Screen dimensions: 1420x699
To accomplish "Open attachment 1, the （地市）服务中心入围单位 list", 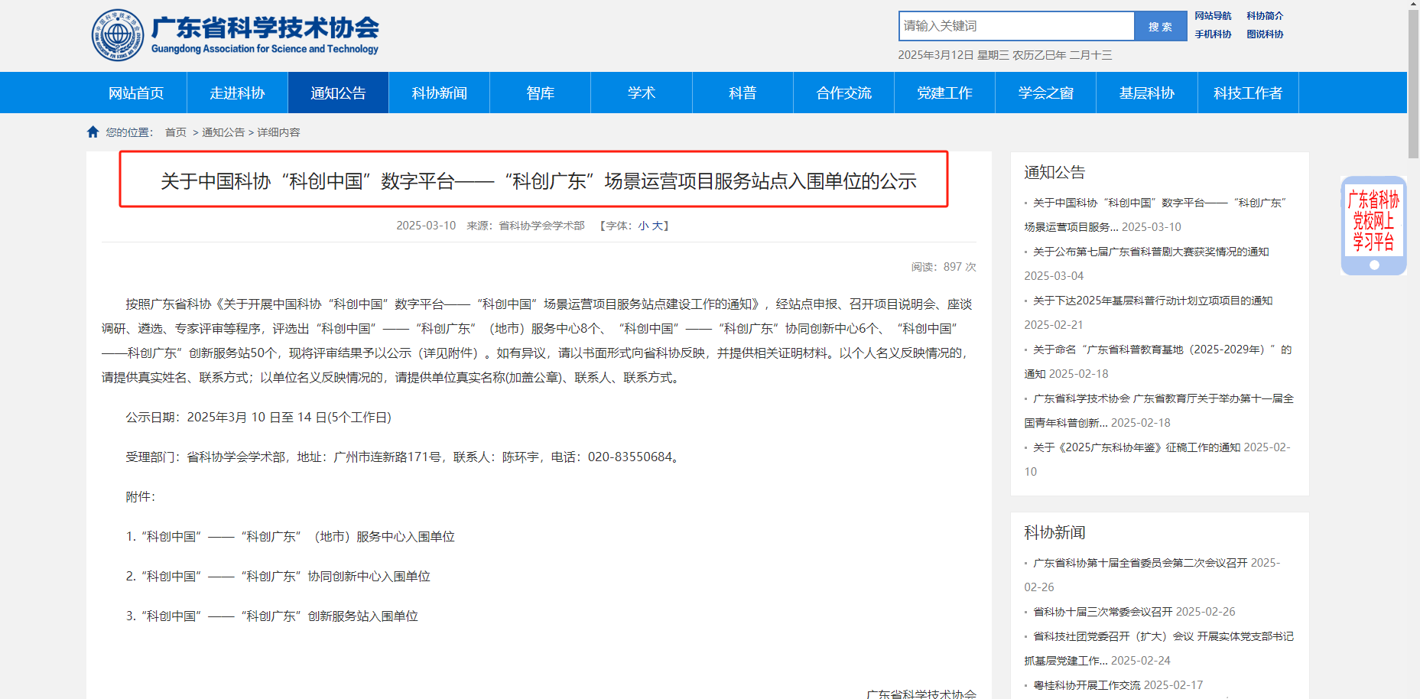I will pos(291,537).
